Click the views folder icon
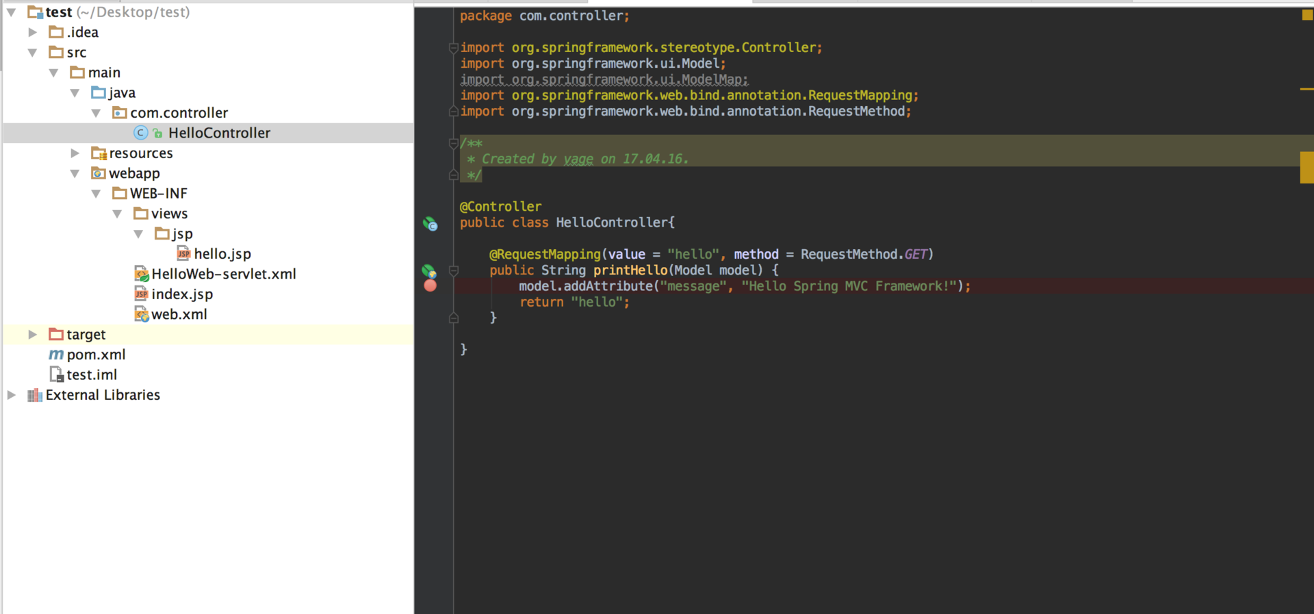This screenshot has width=1314, height=614. click(x=141, y=214)
